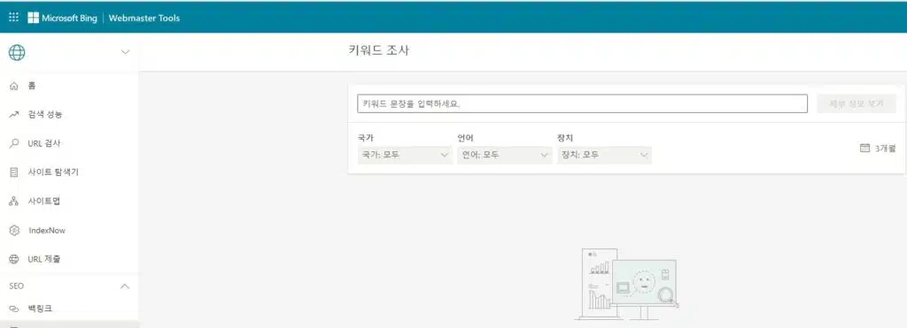907x328 pixels.
Task: Click the site globe icon
Action: pyautogui.click(x=17, y=52)
